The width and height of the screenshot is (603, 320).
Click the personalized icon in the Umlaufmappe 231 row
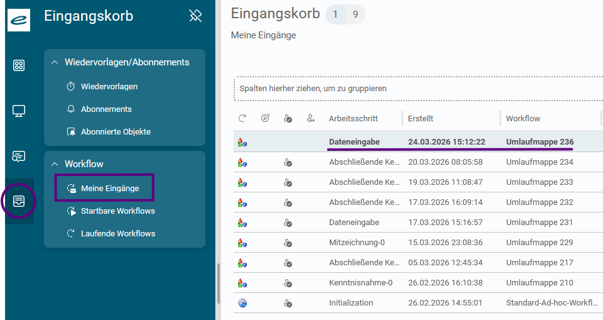click(x=288, y=223)
